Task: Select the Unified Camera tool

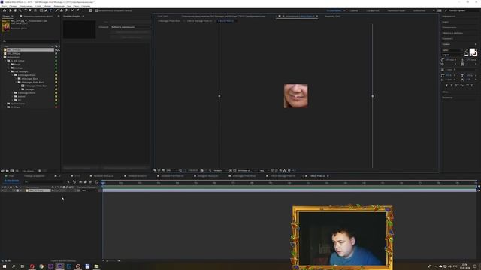Action: click(30, 10)
